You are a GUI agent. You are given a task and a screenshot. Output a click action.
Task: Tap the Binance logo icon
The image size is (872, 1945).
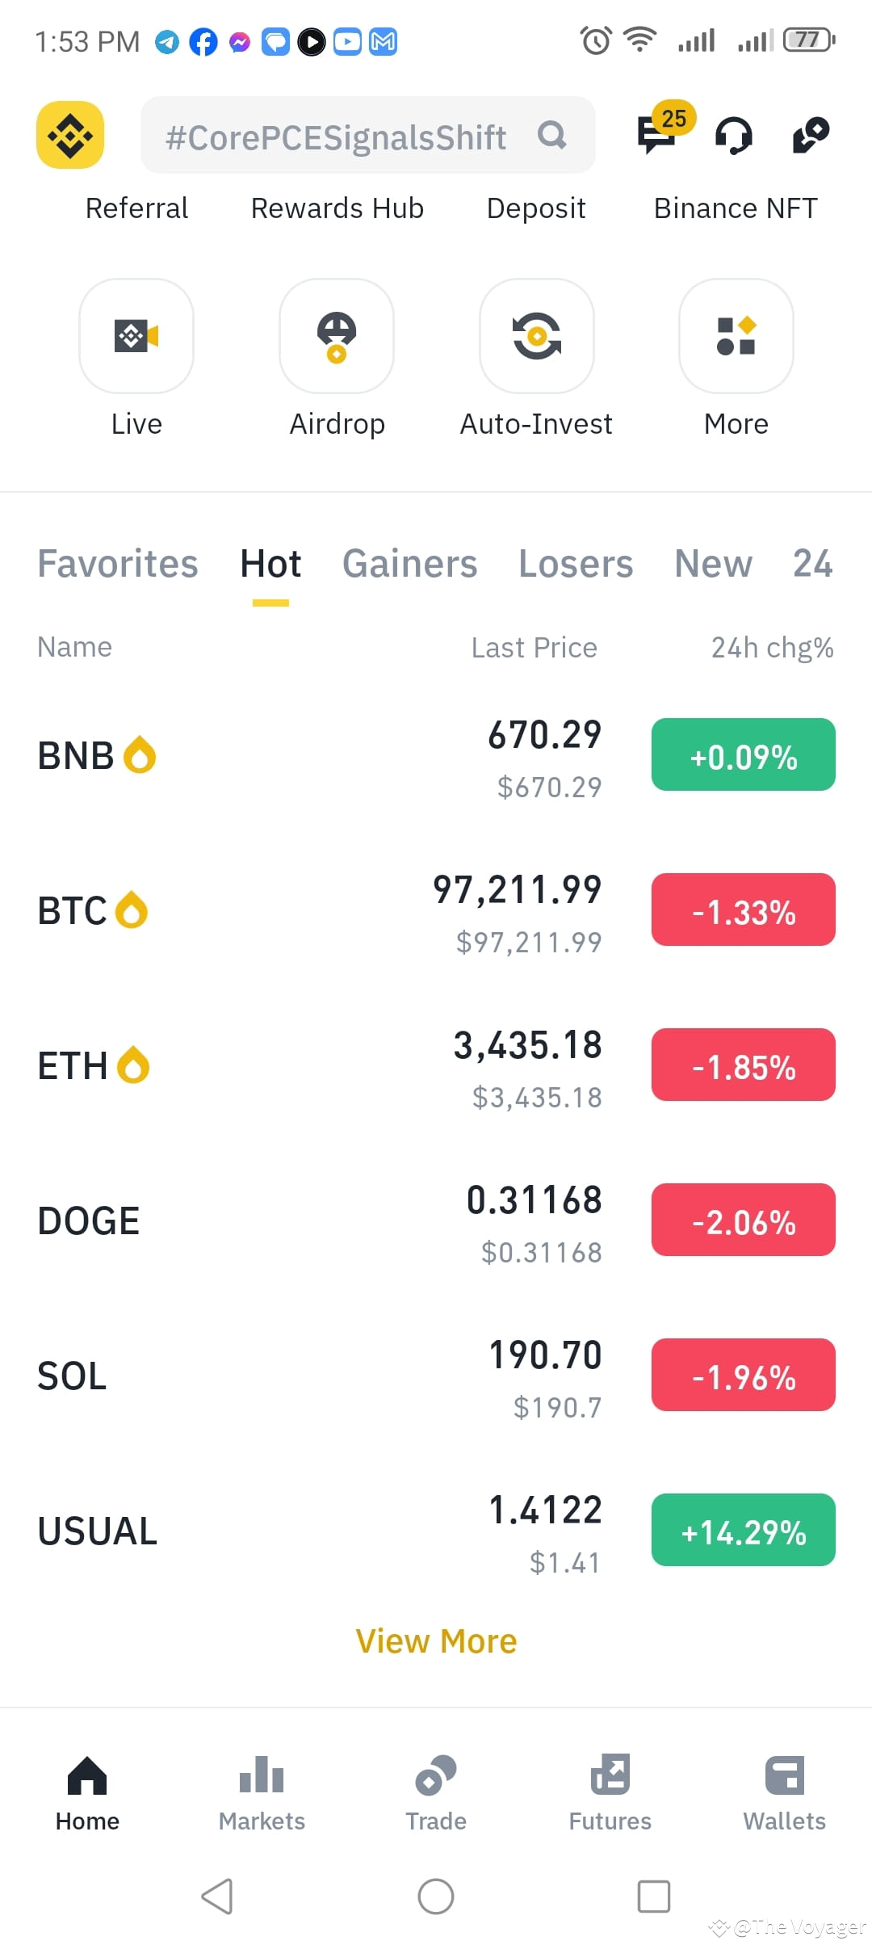click(x=70, y=135)
